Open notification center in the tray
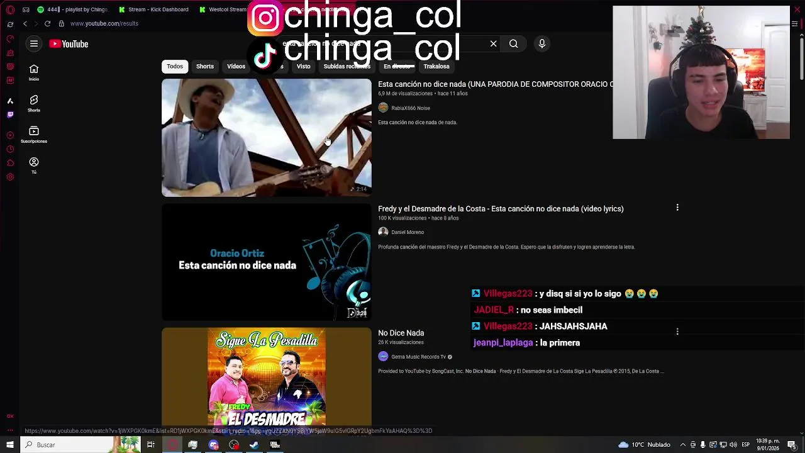 (x=792, y=445)
